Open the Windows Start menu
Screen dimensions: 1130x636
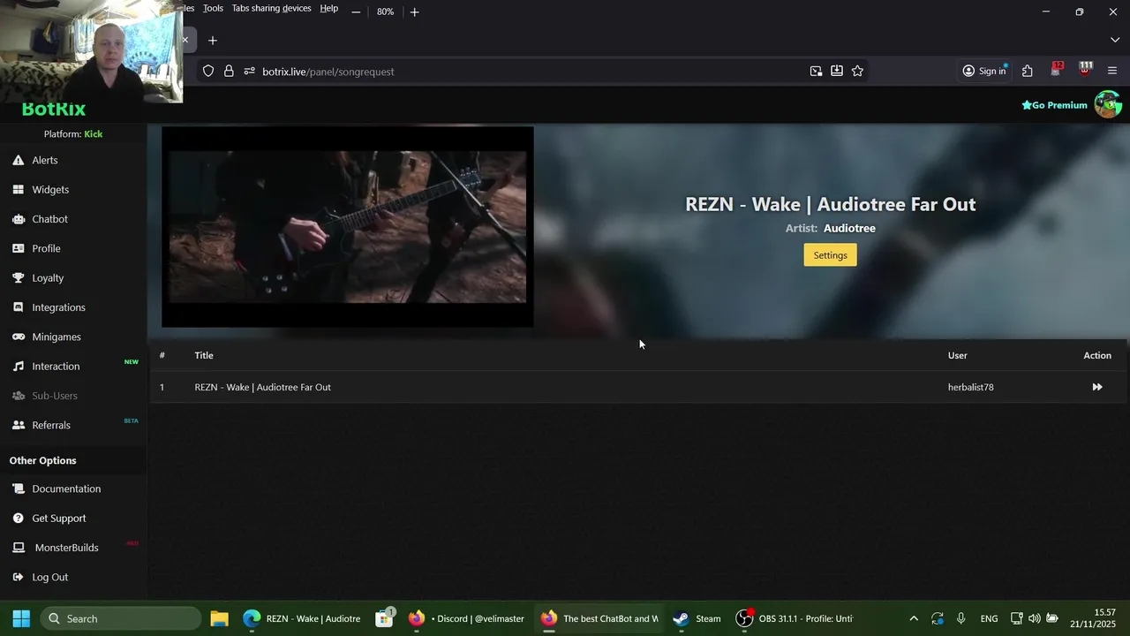21,618
